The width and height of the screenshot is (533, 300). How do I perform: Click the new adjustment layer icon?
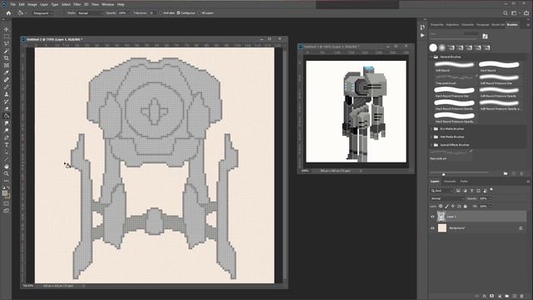[x=500, y=297]
